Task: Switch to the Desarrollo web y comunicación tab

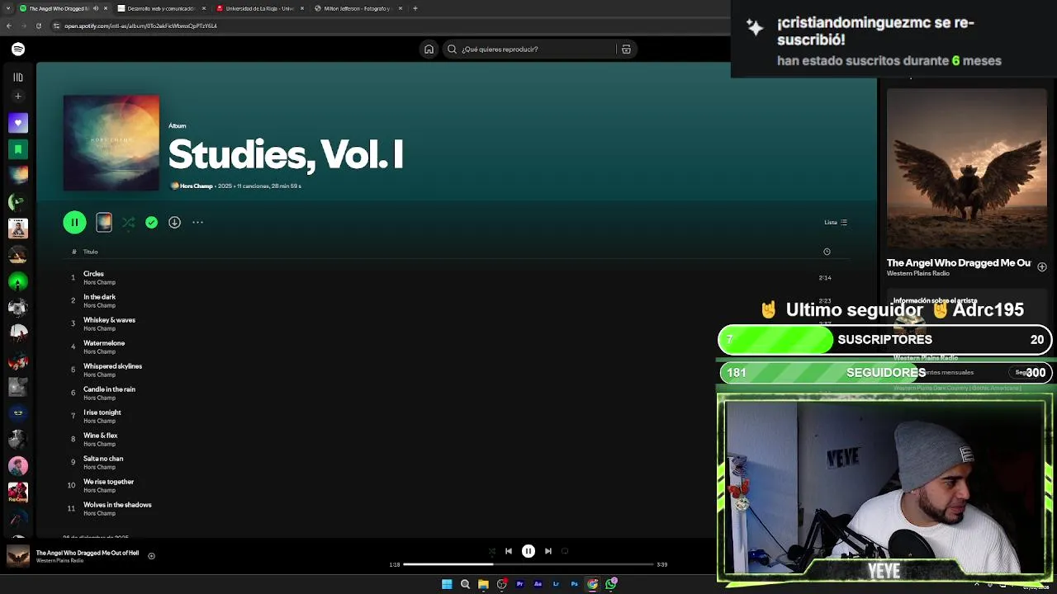Action: pyautogui.click(x=161, y=8)
